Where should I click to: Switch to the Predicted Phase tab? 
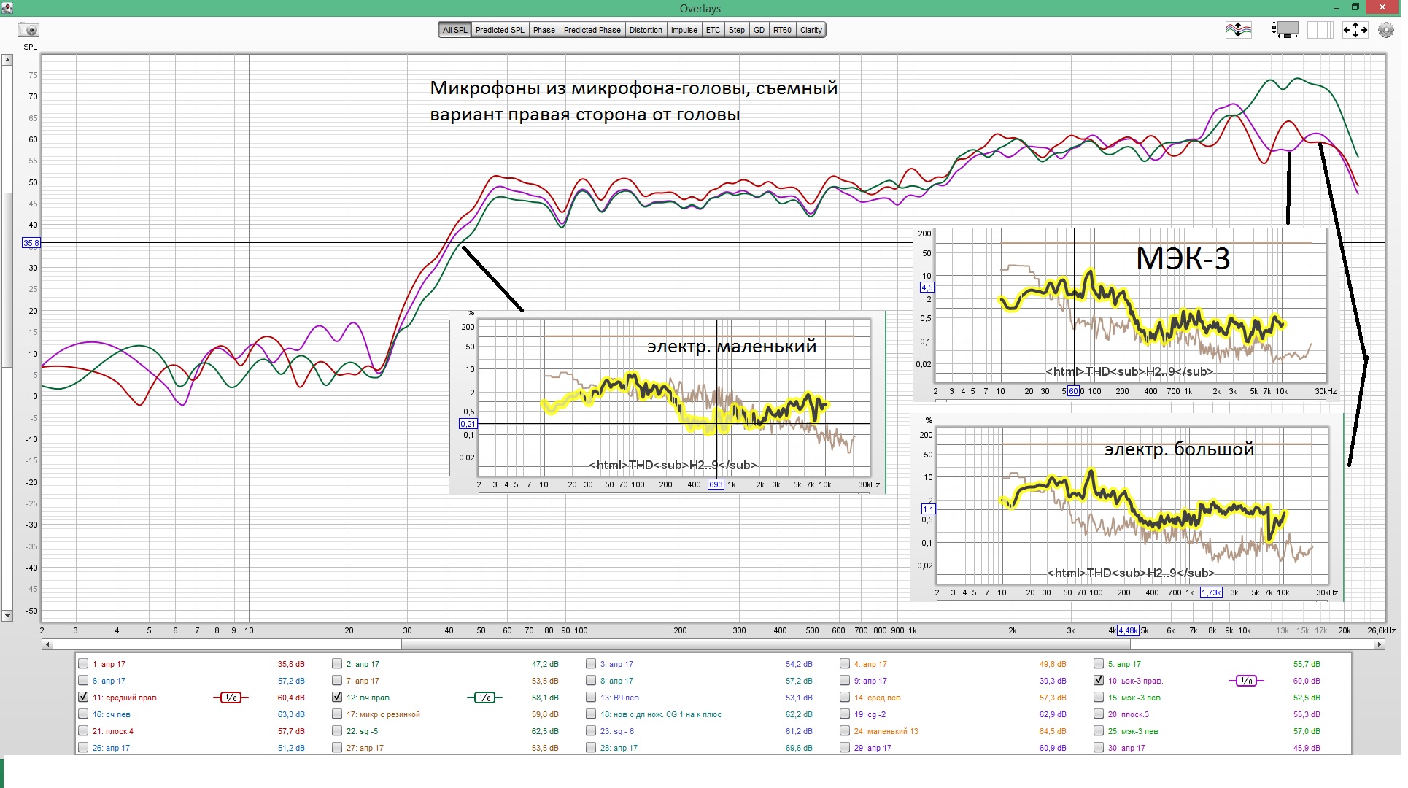point(592,30)
